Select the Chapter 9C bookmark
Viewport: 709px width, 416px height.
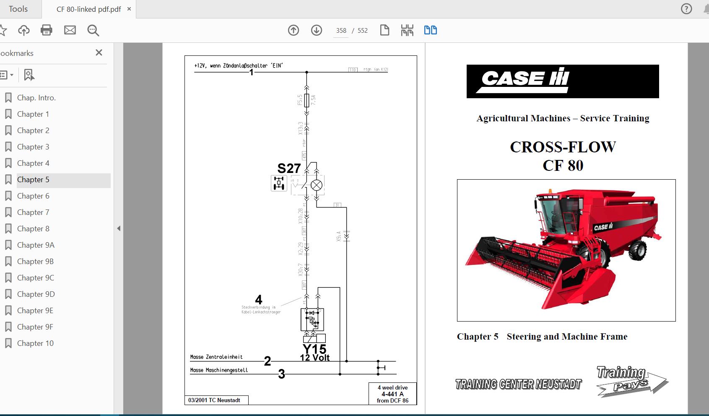pyautogui.click(x=36, y=278)
